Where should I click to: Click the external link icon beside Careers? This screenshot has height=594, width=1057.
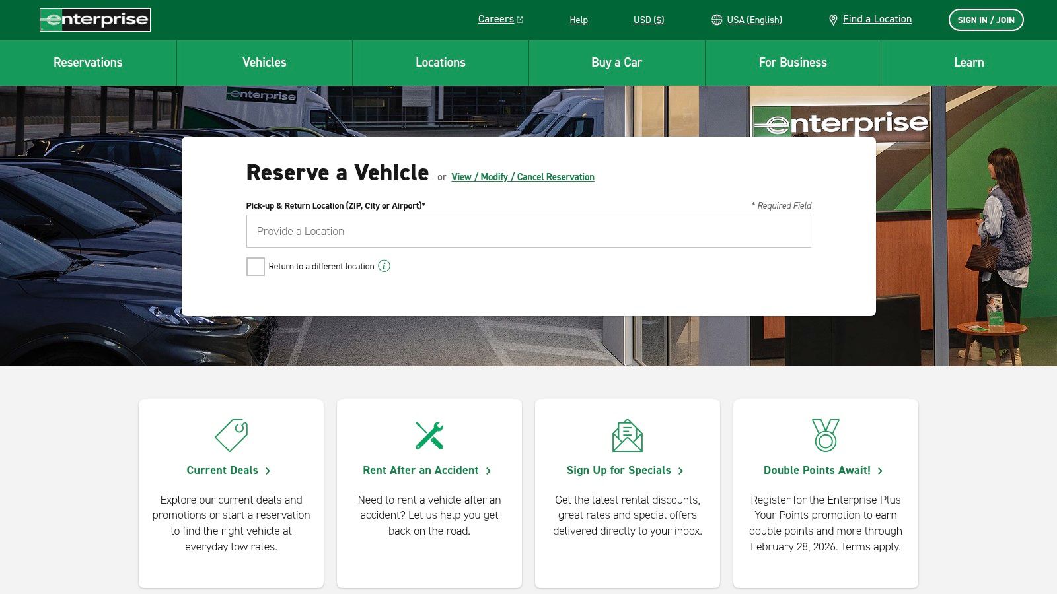(x=520, y=19)
